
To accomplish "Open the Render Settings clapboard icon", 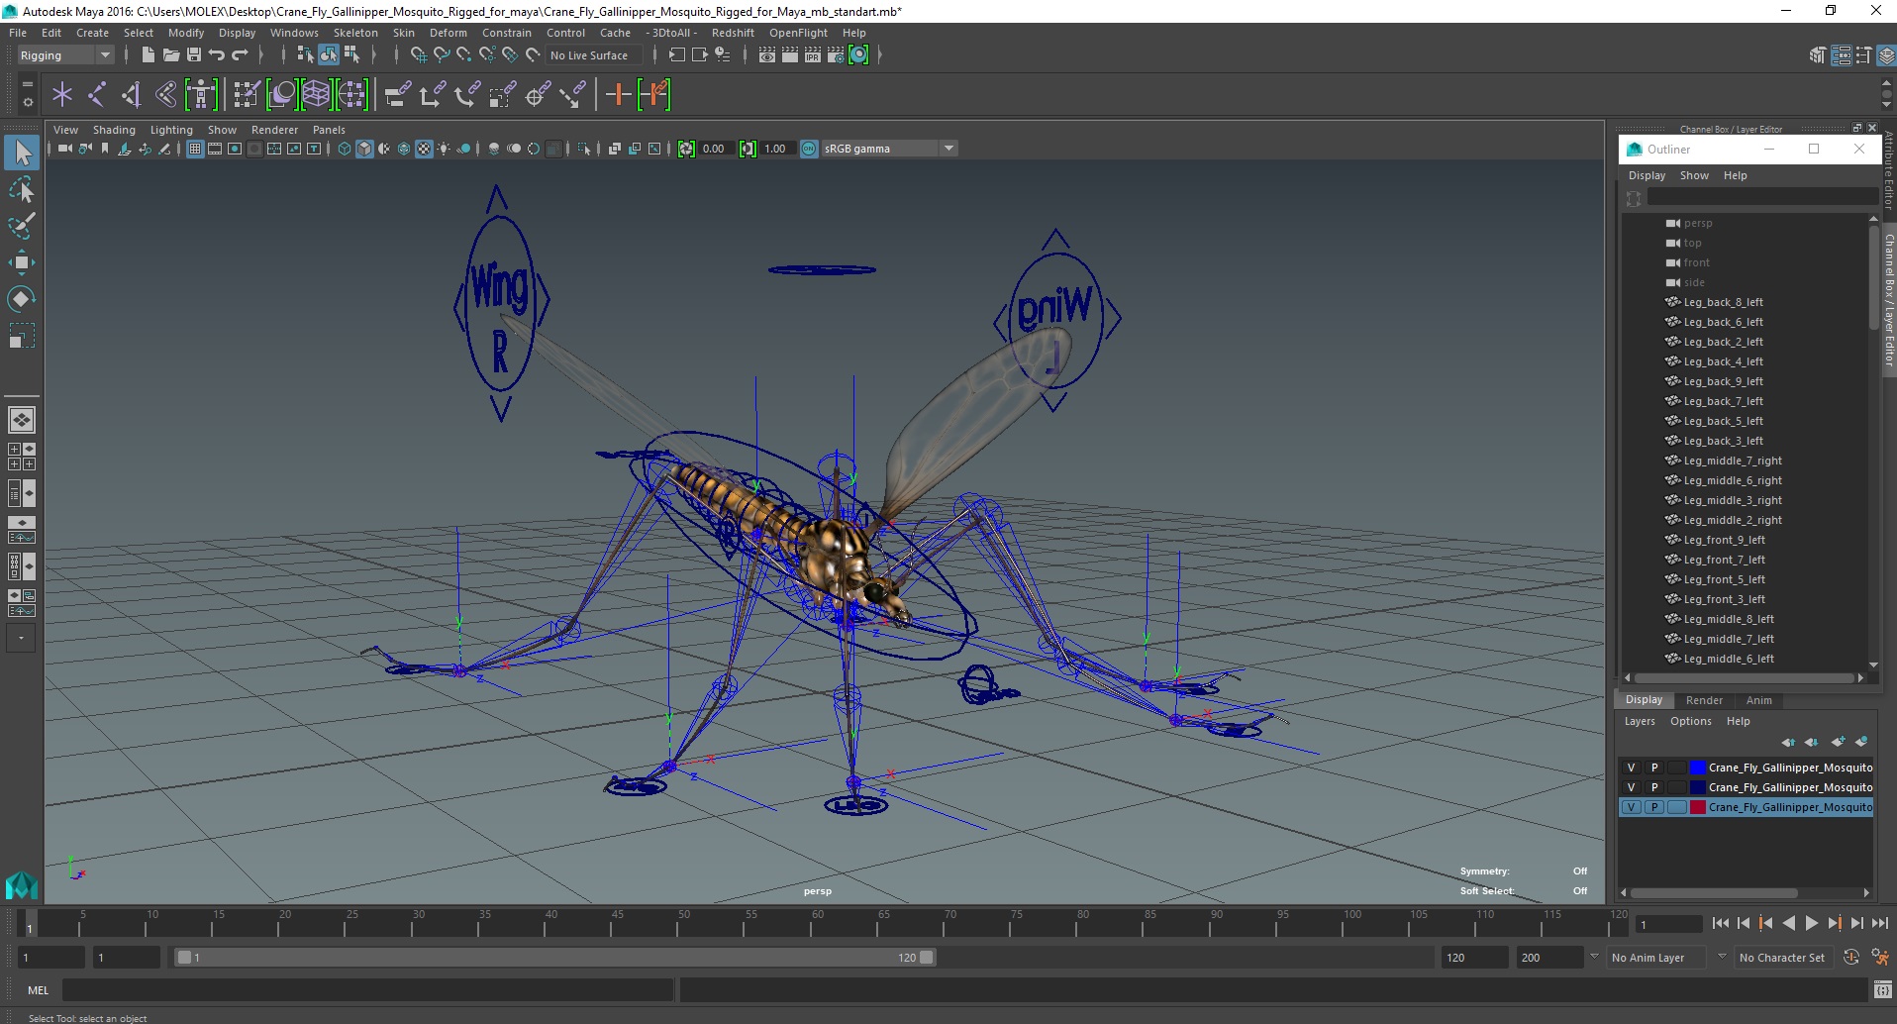I will (x=836, y=55).
